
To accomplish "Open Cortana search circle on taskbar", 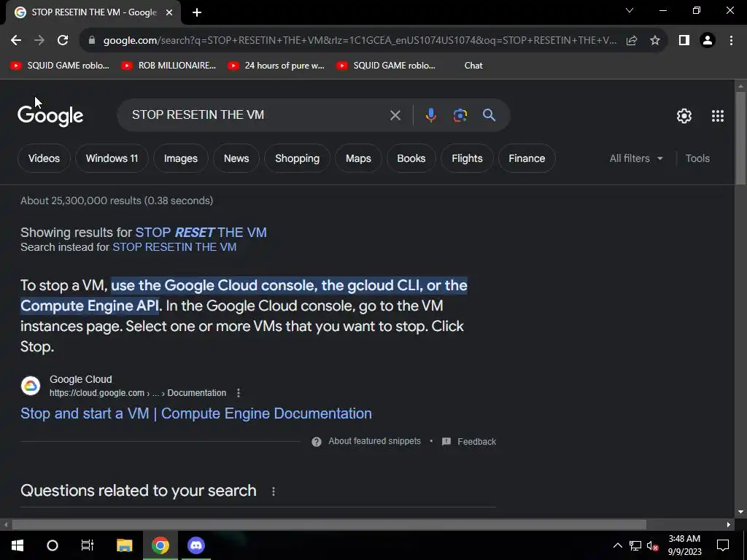I will pyautogui.click(x=53, y=545).
